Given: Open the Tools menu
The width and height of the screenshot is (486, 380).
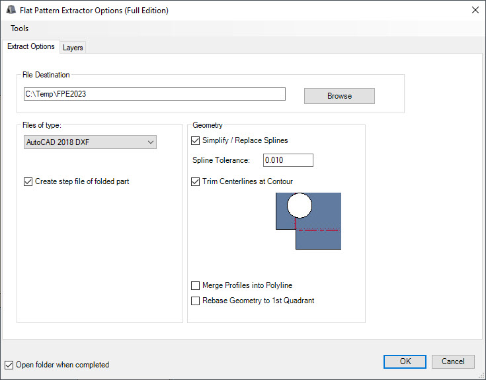Looking at the screenshot, I should [20, 28].
